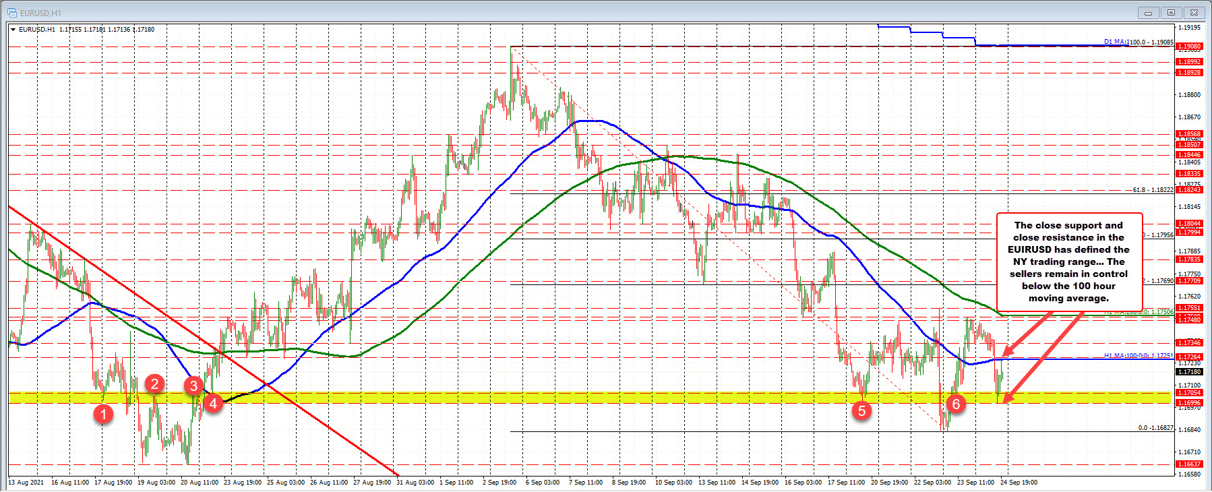
Task: Click the 1.19080 red price label
Action: pyautogui.click(x=1189, y=47)
